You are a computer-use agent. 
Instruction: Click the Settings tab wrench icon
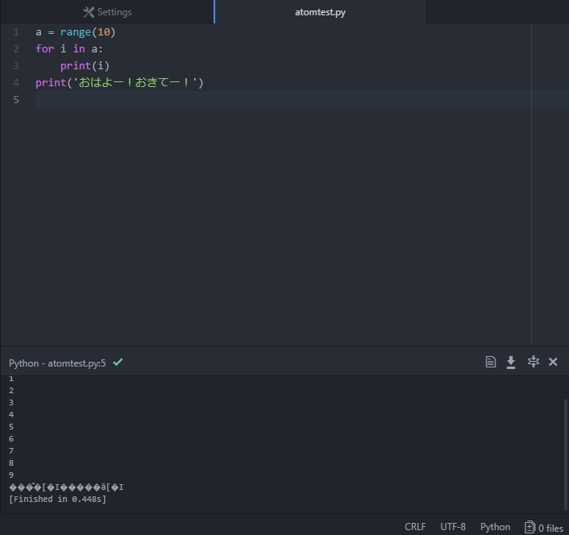89,12
